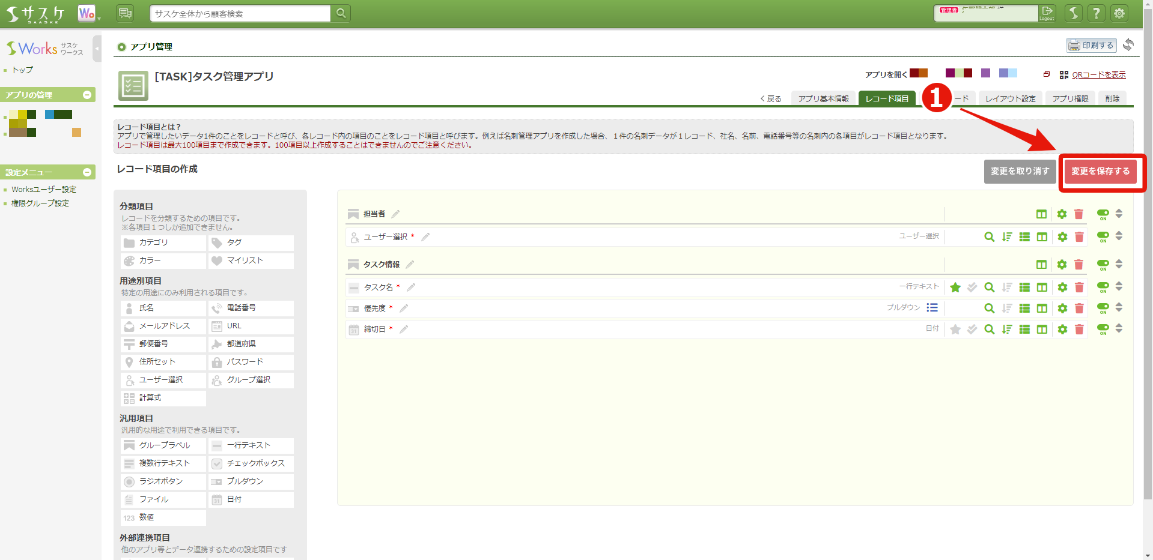
Task: Click the magnifier search icon on 締切日 row
Action: (989, 329)
